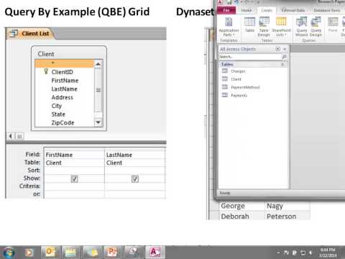
Task: Click the Peterson cell in the dynaset
Action: pos(287,216)
